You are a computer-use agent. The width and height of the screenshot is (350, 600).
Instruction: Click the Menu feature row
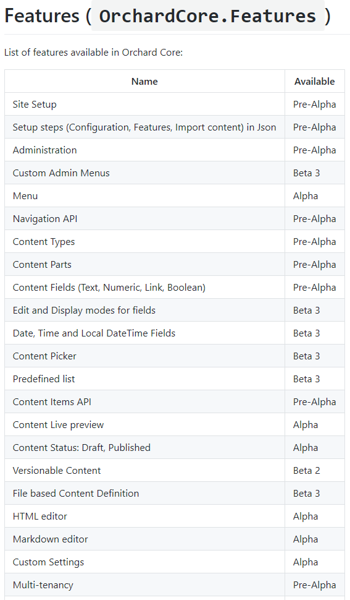[x=175, y=196]
